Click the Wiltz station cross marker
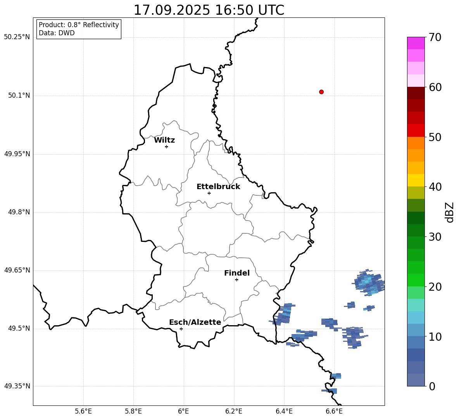Viewport: 459px width, 419px height. pyautogui.click(x=166, y=147)
